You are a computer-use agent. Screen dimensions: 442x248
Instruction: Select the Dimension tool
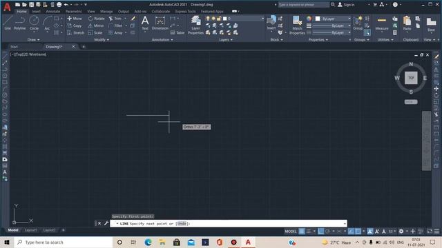[160, 23]
